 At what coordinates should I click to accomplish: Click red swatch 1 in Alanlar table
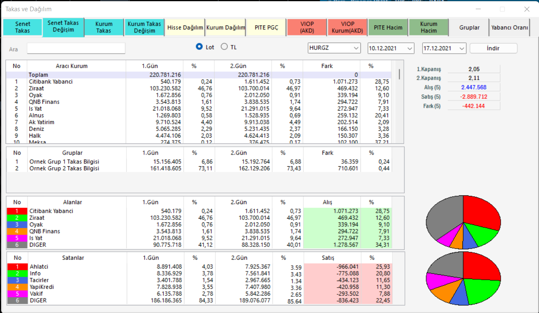pos(17,211)
